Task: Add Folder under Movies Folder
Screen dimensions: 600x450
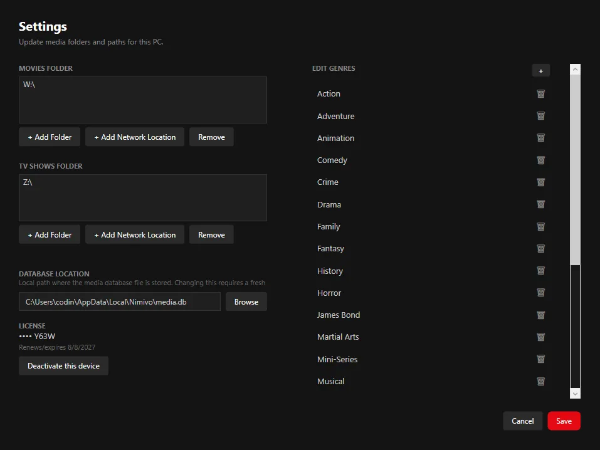Action: [x=50, y=137]
